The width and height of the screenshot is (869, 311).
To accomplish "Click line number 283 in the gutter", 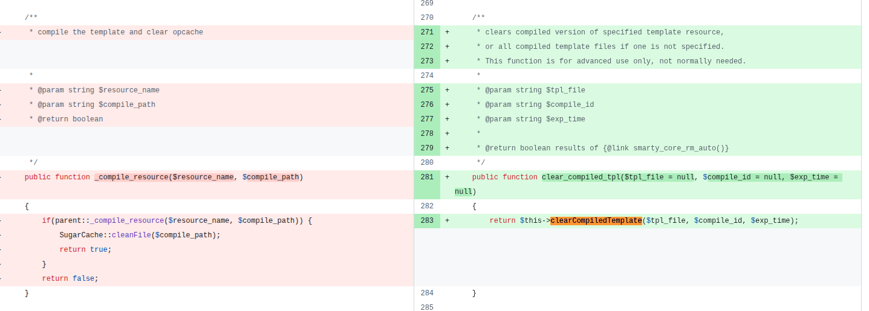I will pyautogui.click(x=427, y=221).
